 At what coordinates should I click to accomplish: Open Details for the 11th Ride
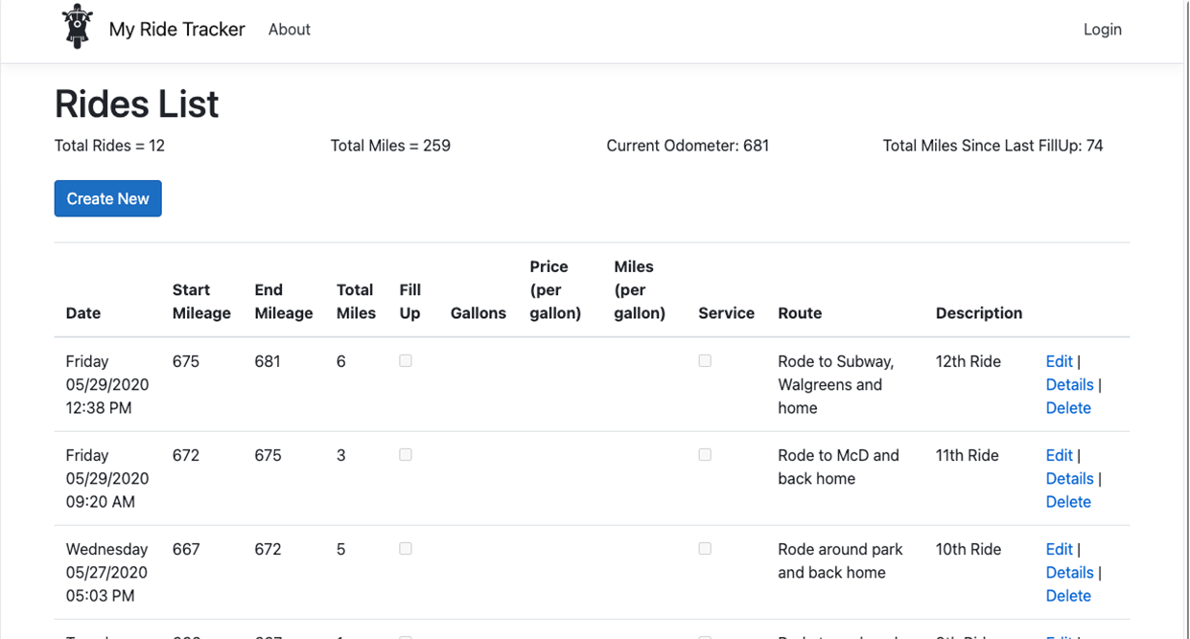[1069, 478]
